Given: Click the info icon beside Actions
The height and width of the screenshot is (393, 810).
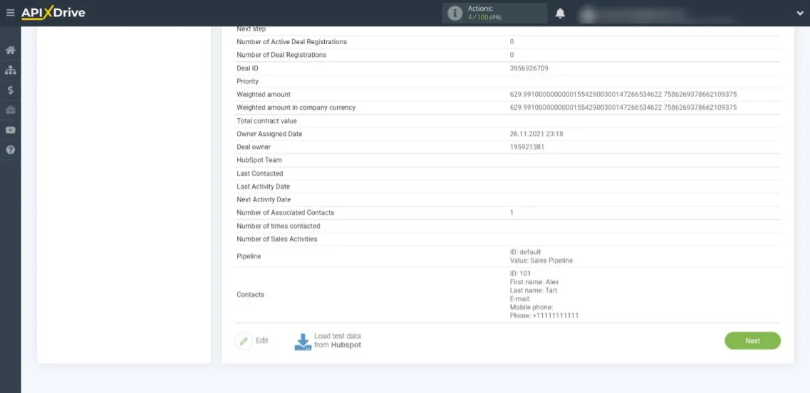Looking at the screenshot, I should tap(455, 14).
